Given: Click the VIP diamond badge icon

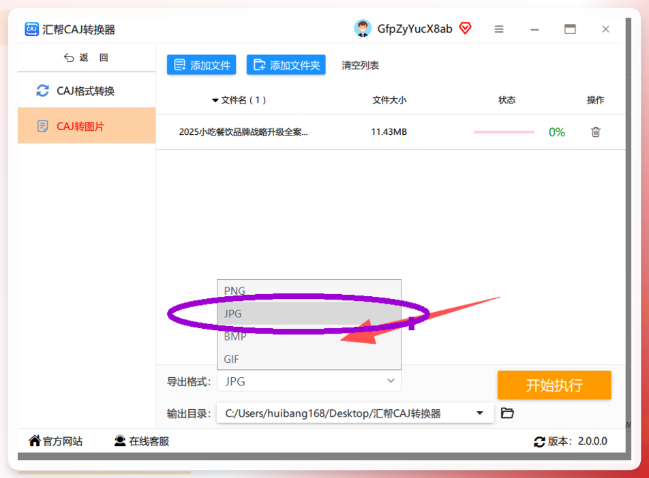Looking at the screenshot, I should 465,28.
